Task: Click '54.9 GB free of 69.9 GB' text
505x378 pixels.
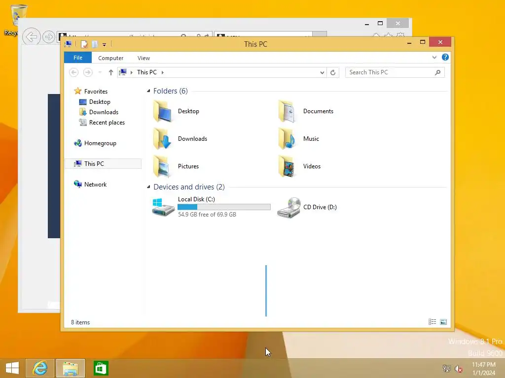Action: pos(207,215)
